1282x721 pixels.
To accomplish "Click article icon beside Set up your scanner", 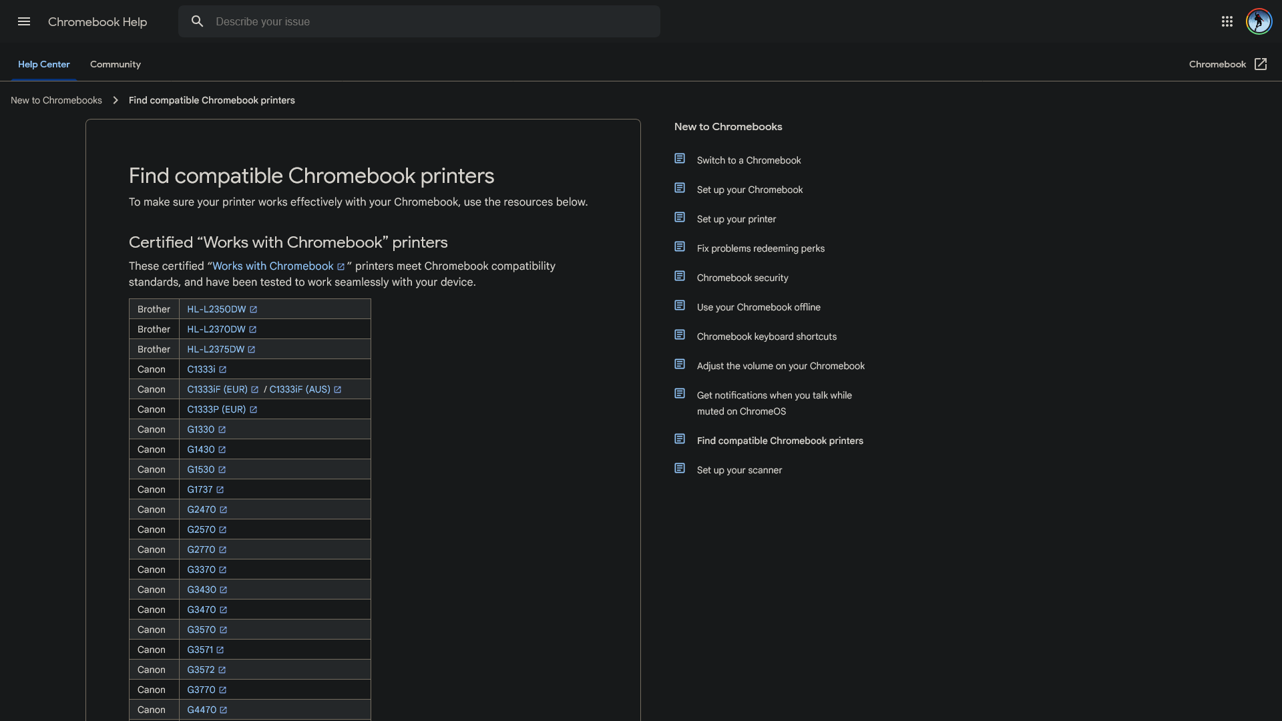I will coord(680,469).
